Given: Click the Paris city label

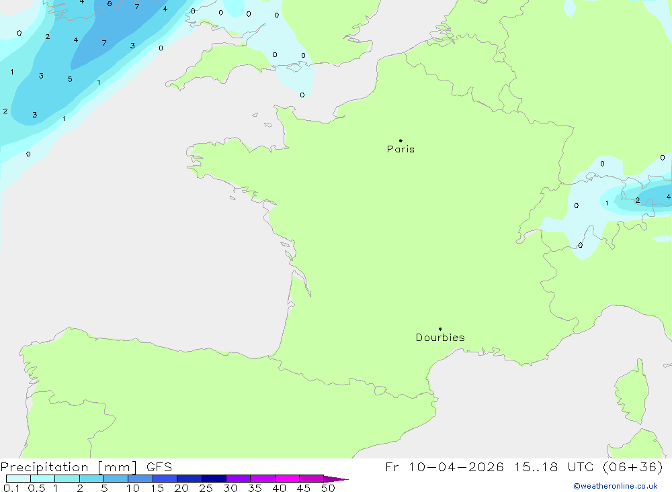Looking at the screenshot, I should click(x=401, y=149).
